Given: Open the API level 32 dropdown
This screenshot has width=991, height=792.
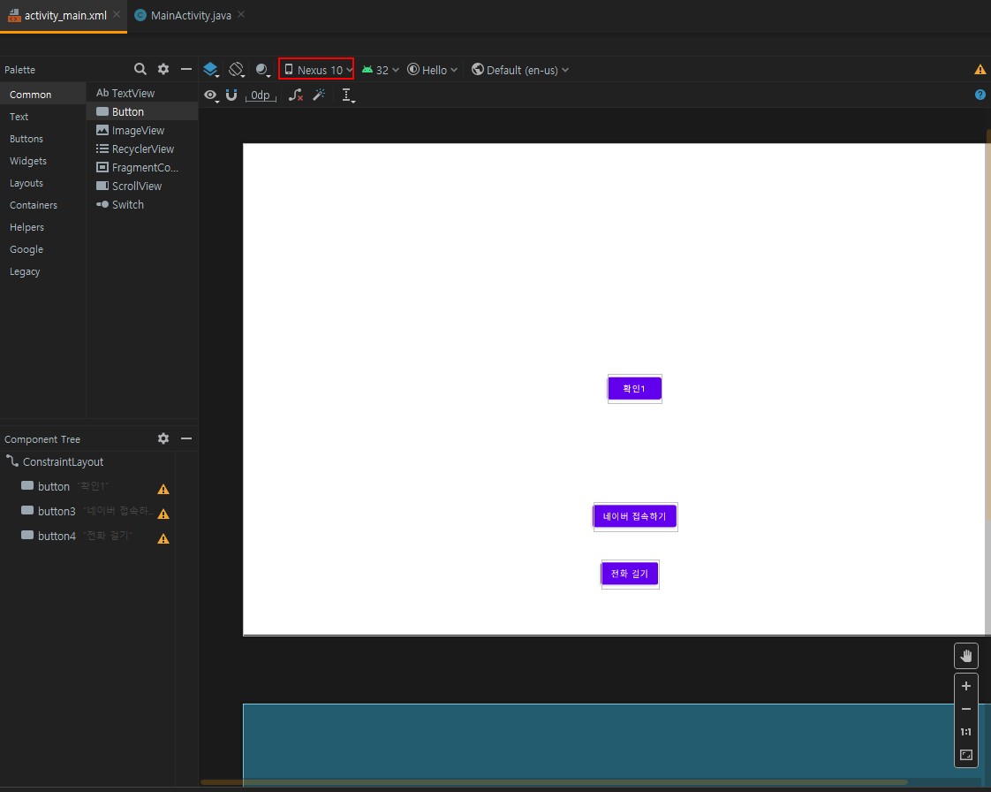Looking at the screenshot, I should 380,70.
